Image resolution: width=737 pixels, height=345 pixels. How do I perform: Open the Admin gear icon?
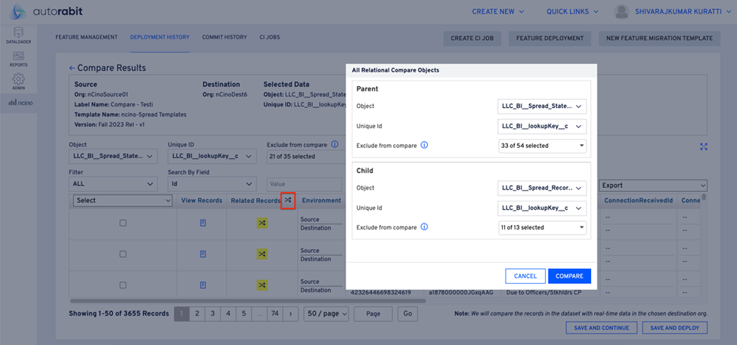pos(18,81)
